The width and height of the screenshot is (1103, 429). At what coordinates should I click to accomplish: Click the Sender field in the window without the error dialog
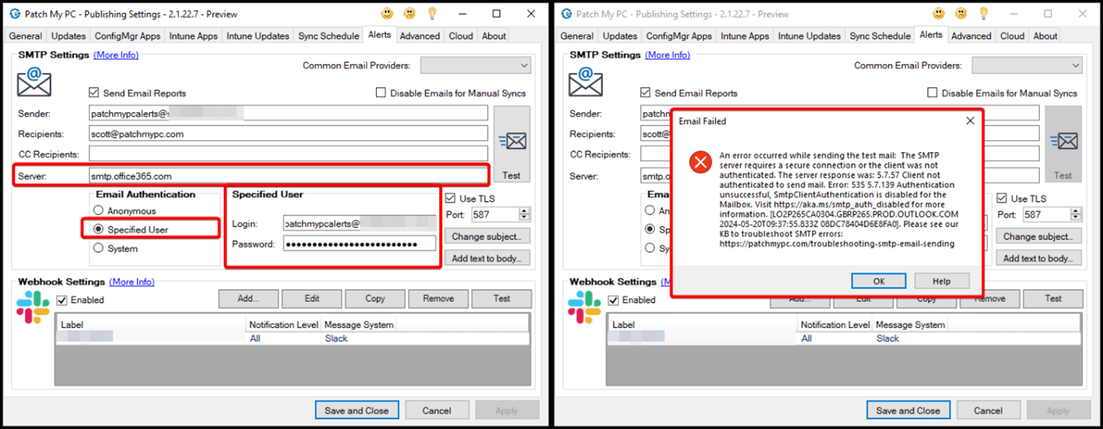288,114
